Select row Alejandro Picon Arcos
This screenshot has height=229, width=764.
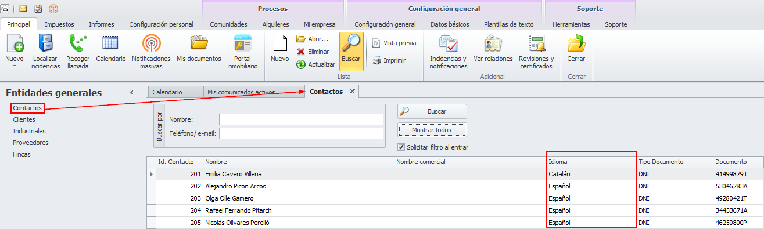[455, 186]
